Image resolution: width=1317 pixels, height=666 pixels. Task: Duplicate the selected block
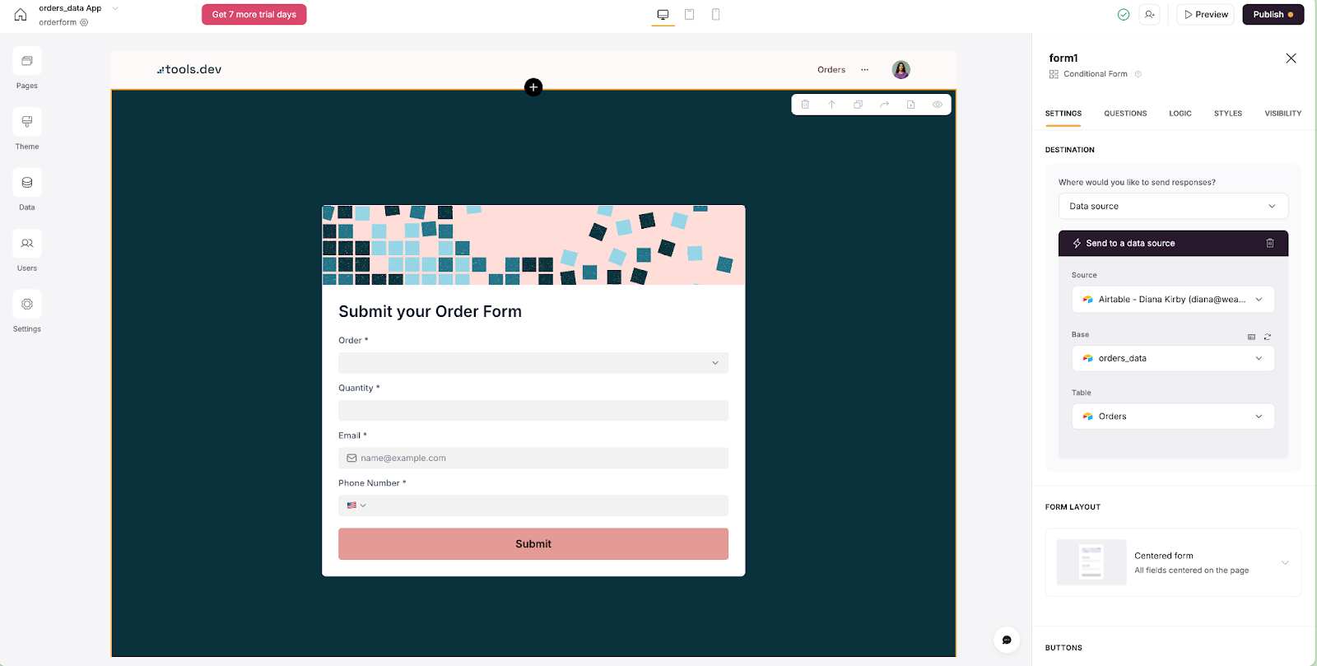859,105
